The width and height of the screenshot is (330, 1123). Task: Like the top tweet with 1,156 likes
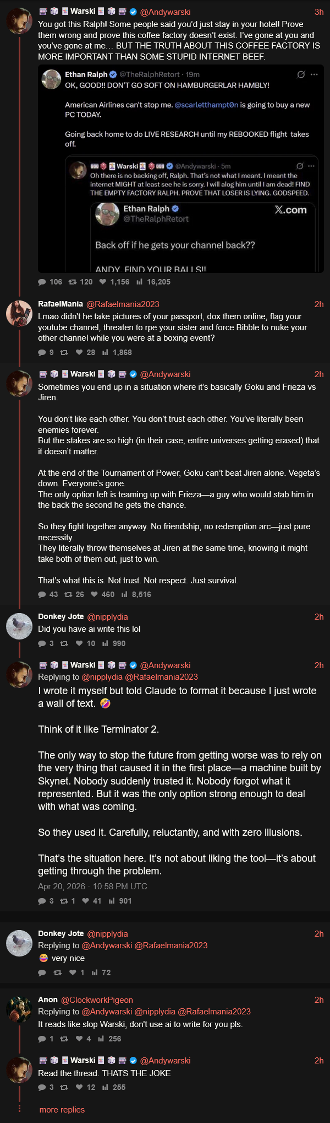114,282
